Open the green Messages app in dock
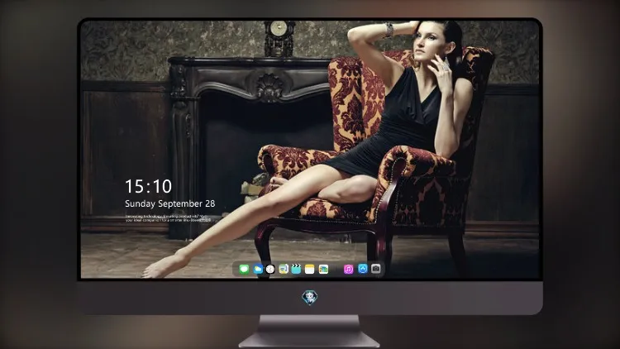 (x=244, y=269)
